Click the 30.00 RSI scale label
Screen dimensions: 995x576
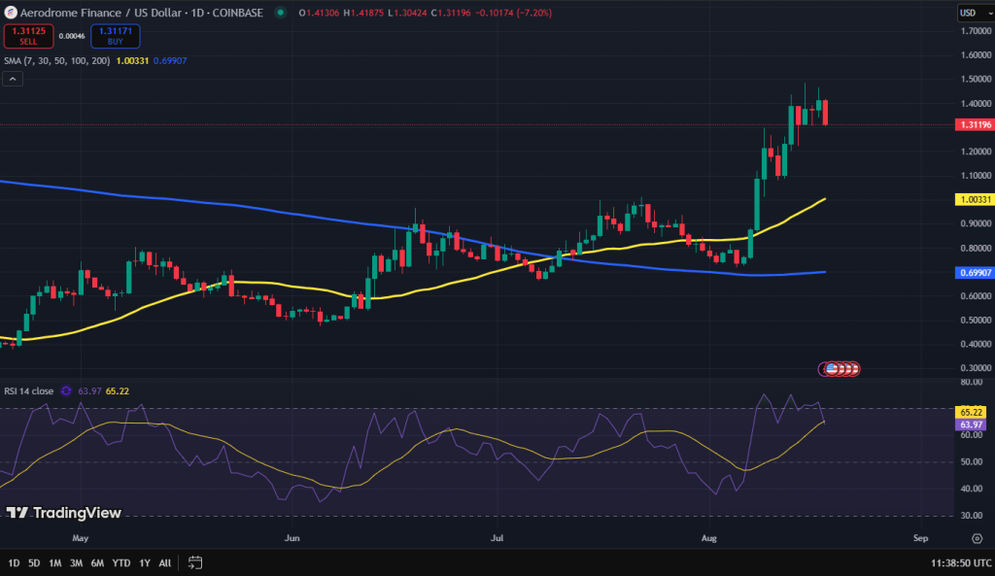(972, 516)
